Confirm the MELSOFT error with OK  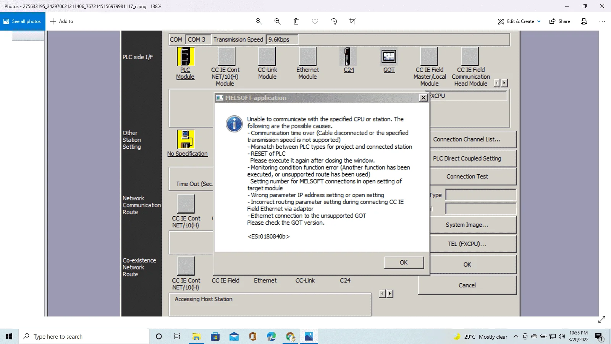404,263
